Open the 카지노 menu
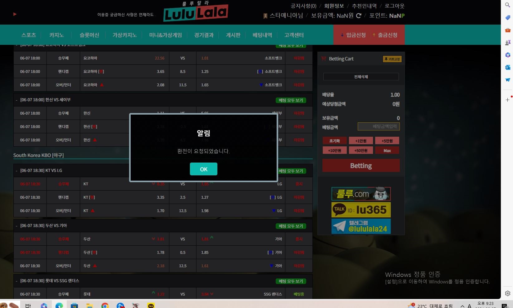513x308 pixels. click(x=56, y=35)
